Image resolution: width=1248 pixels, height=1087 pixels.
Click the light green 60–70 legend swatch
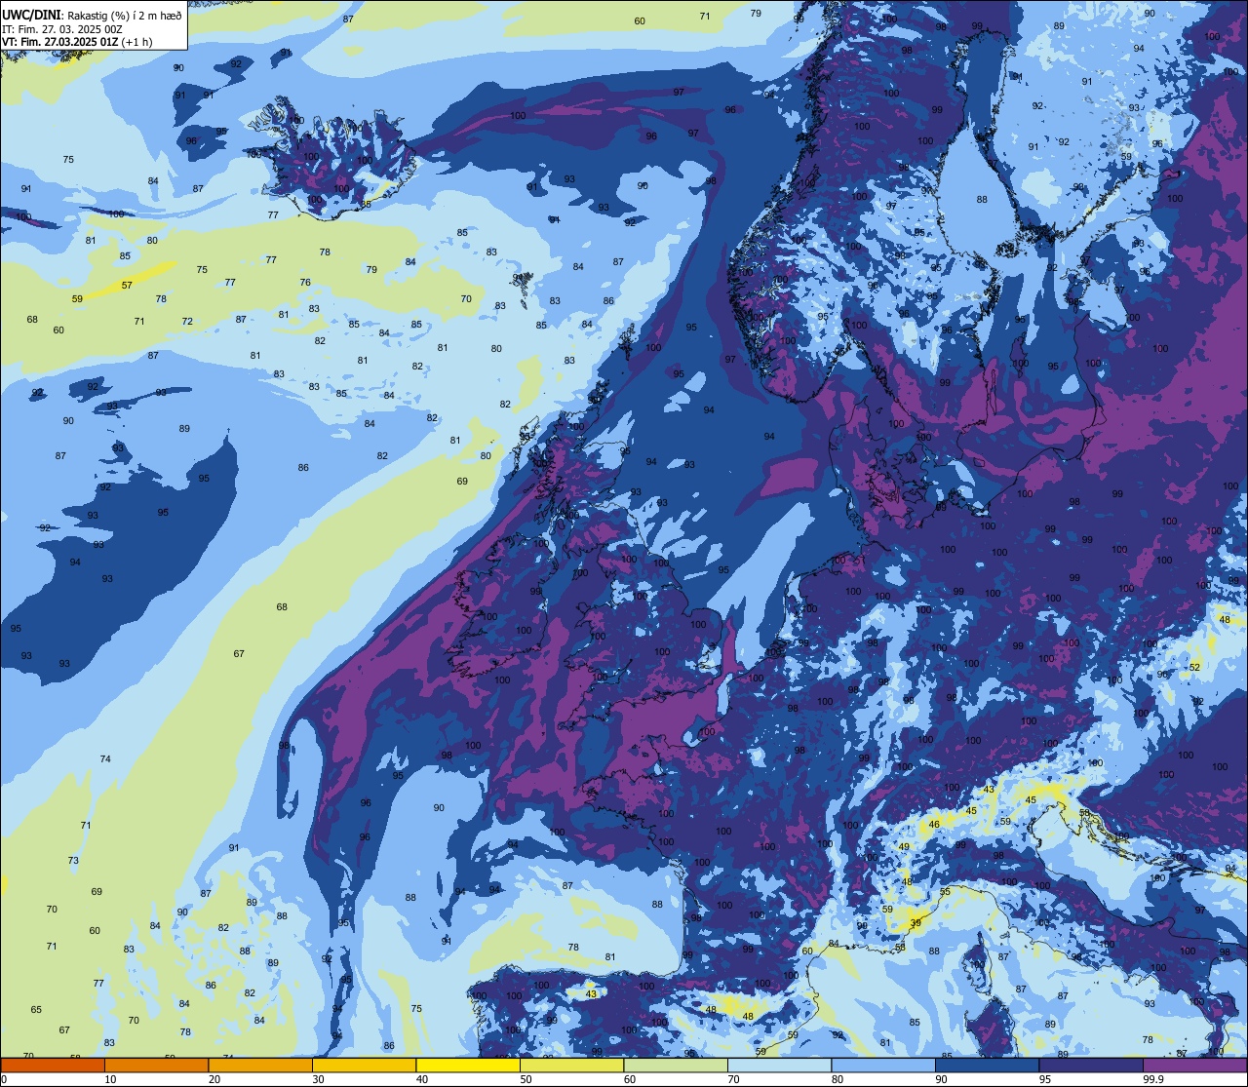676,1065
